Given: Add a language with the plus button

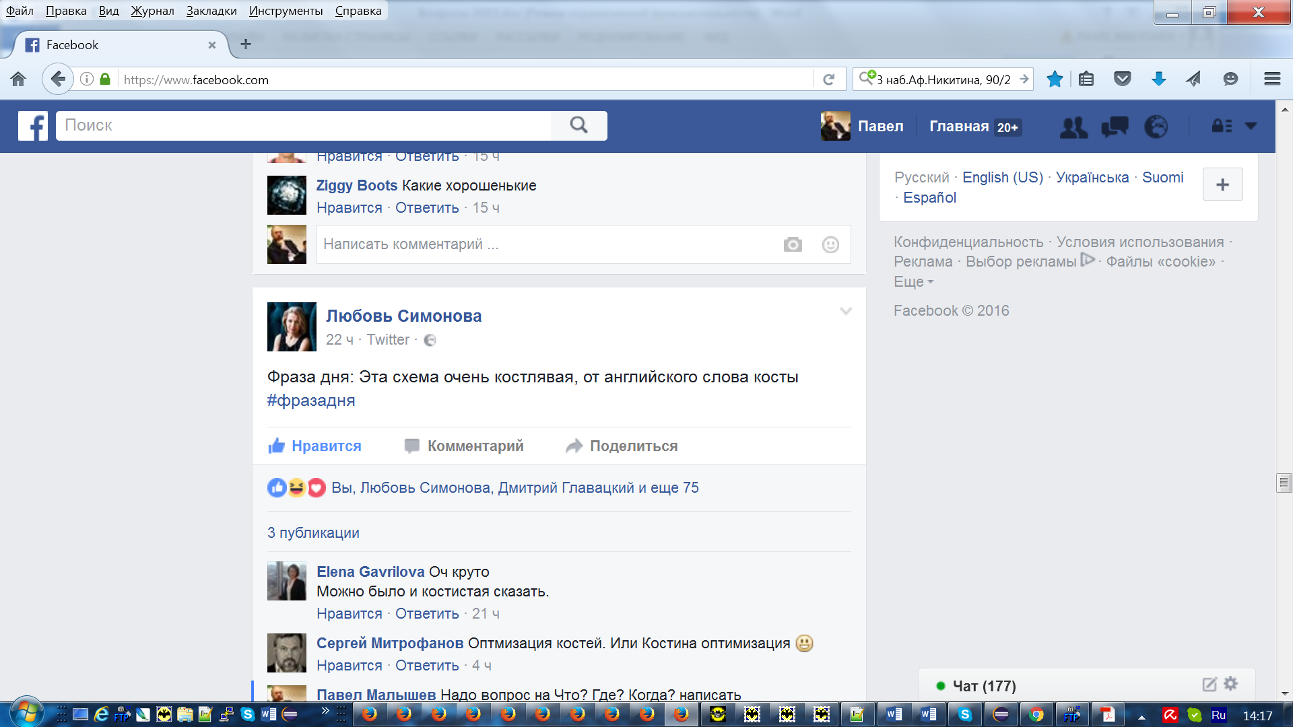Looking at the screenshot, I should [1222, 184].
